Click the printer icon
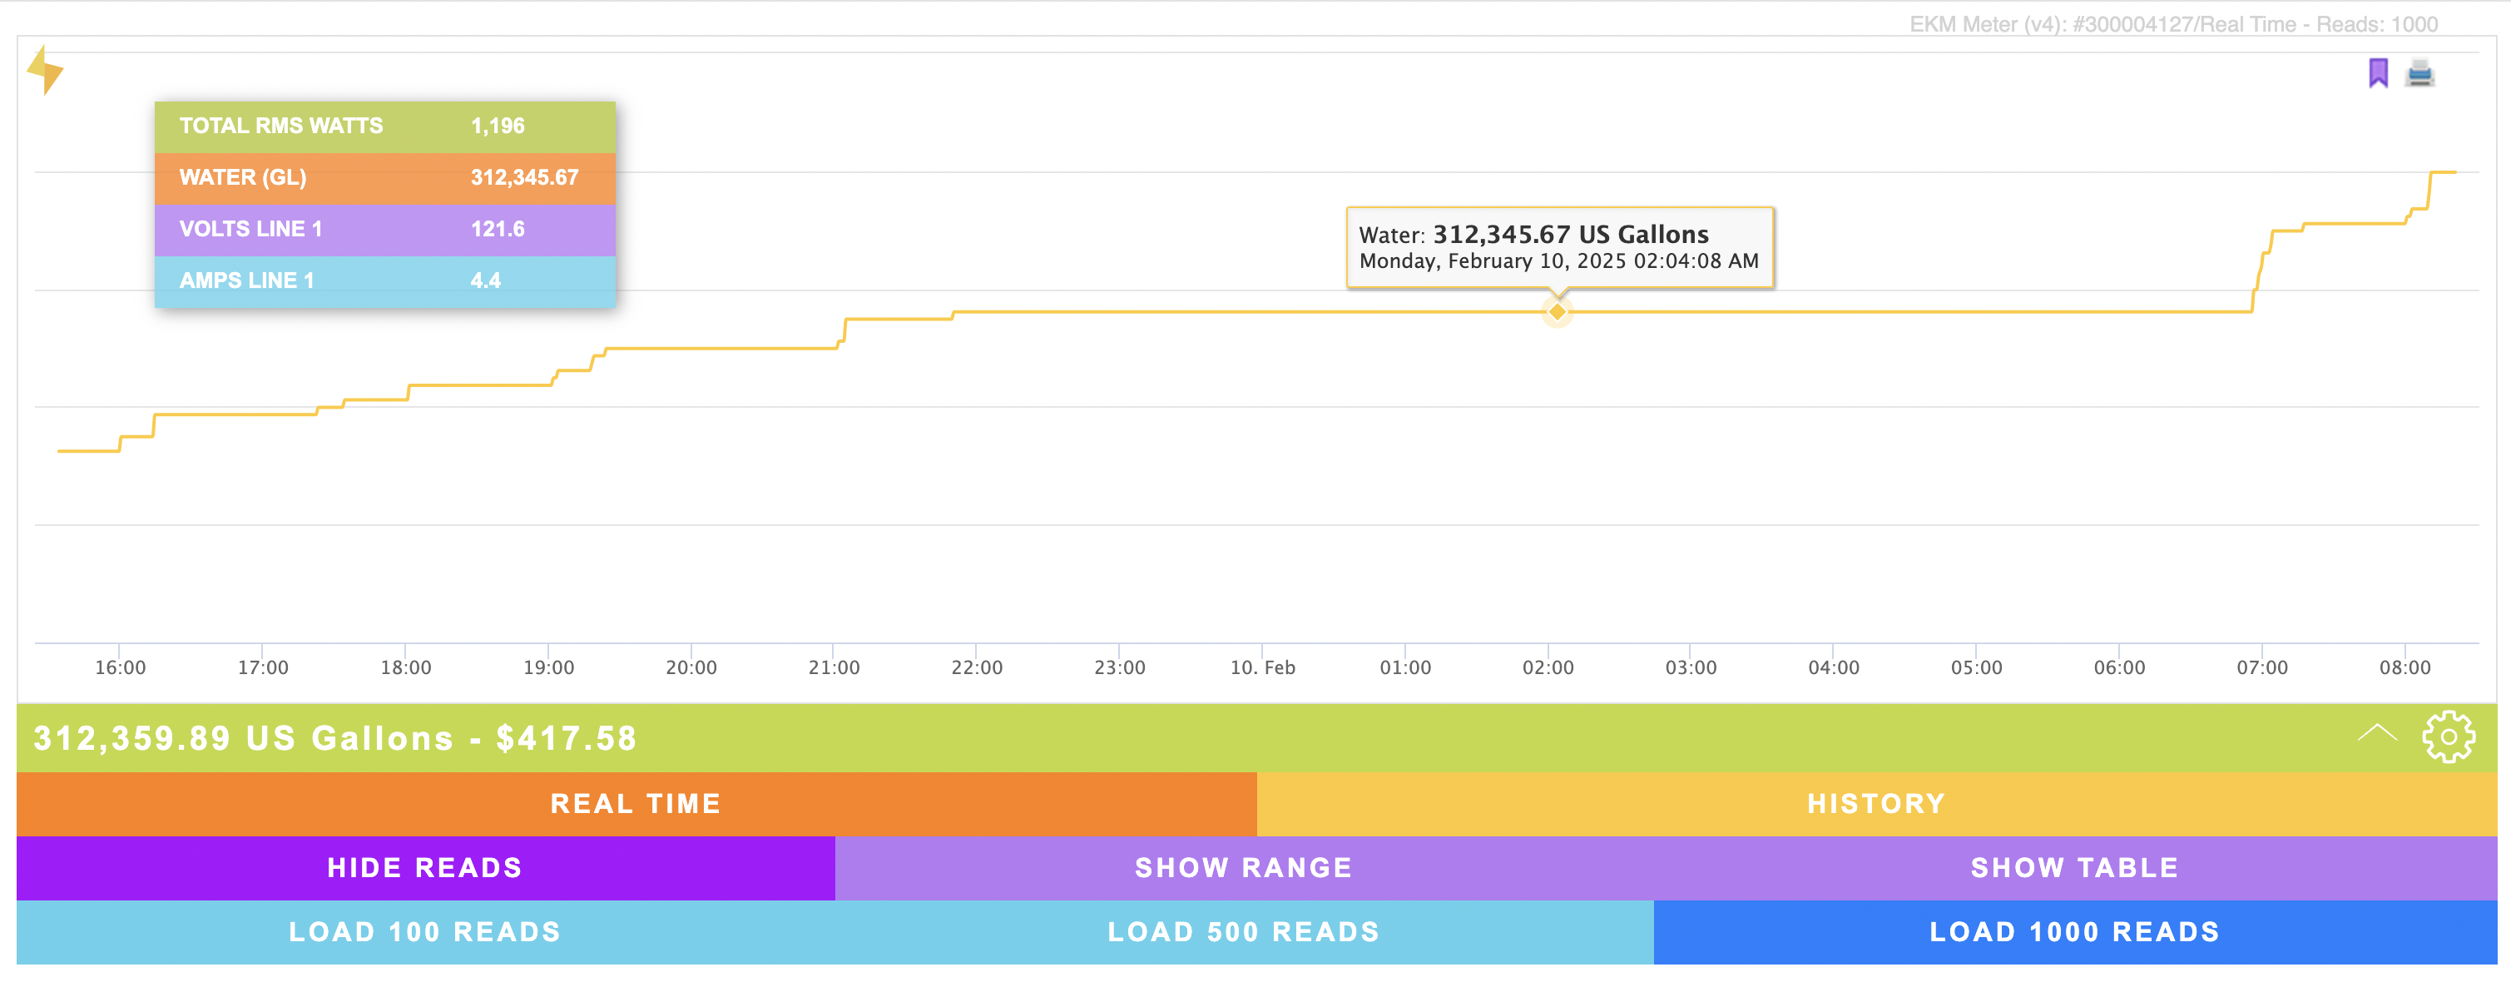The height and width of the screenshot is (982, 2511). [2419, 73]
